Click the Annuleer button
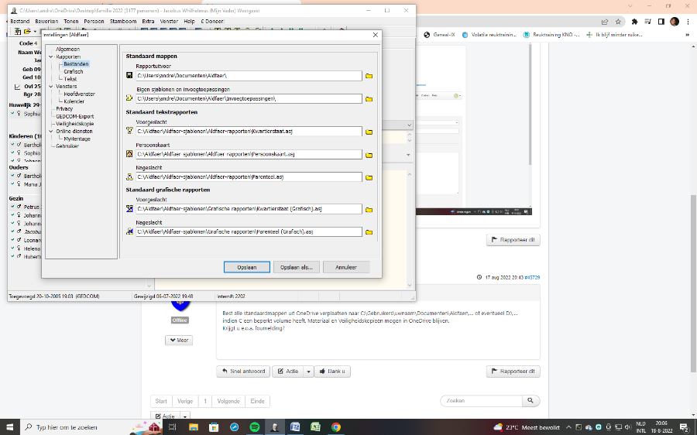This screenshot has width=697, height=435. (345, 267)
